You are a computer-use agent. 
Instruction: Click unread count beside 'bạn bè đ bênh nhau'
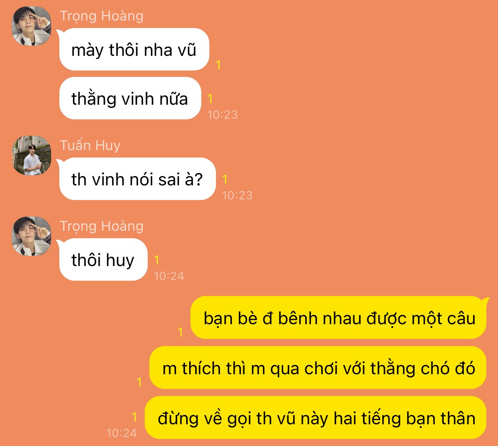point(180,332)
